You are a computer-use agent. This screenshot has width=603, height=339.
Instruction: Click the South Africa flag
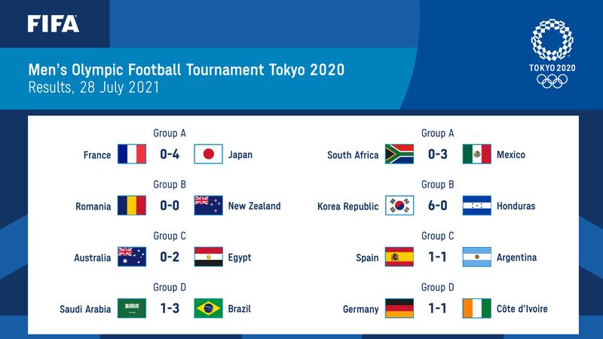click(x=399, y=154)
